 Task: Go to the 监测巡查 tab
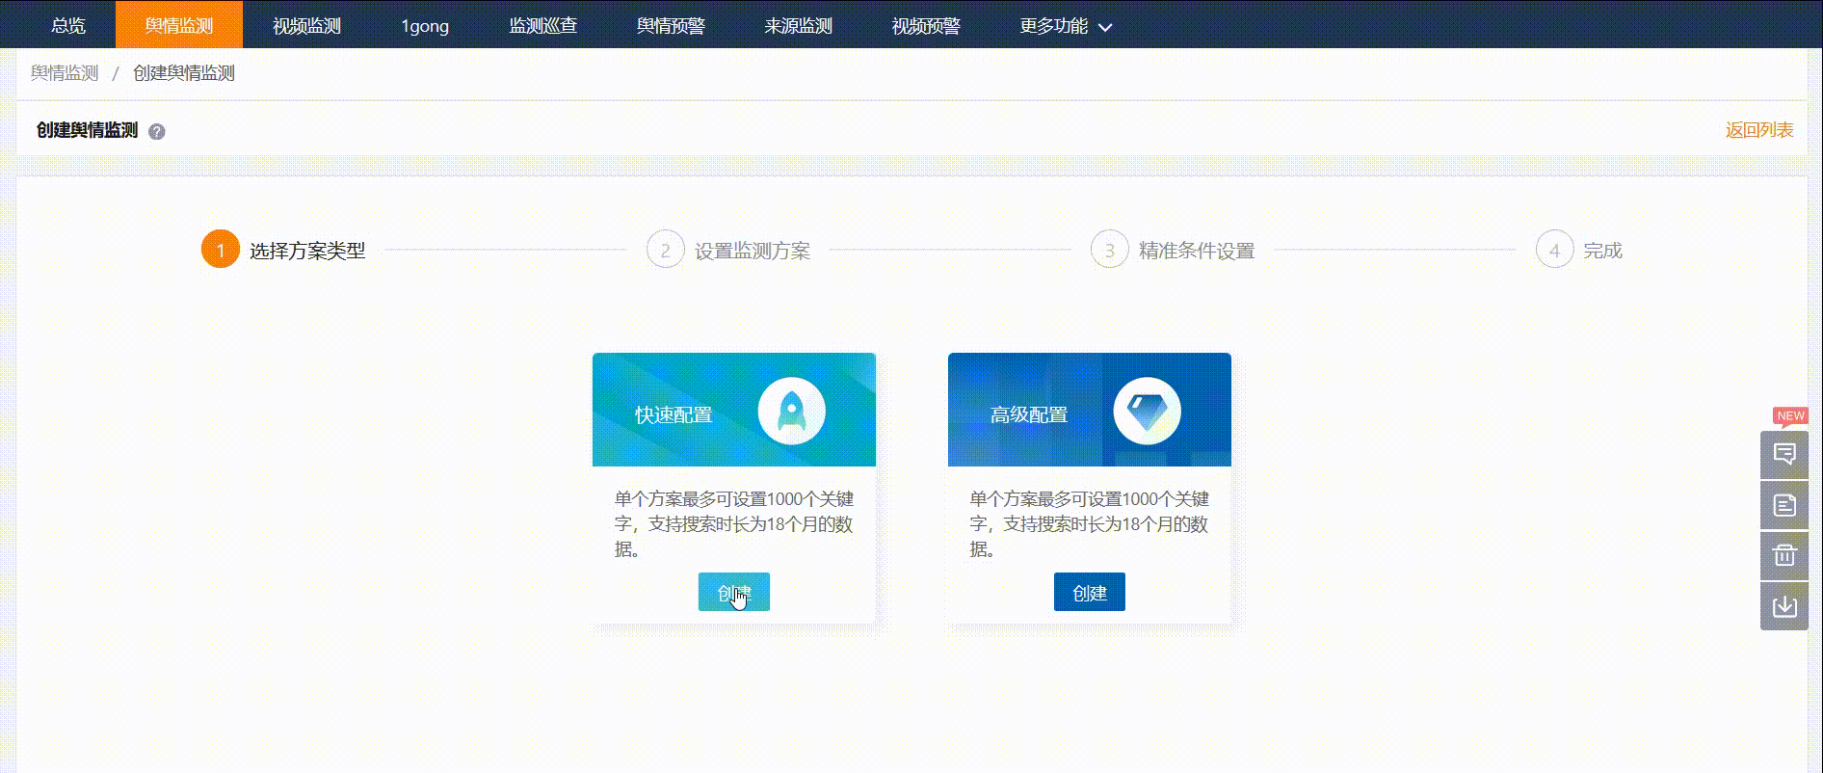[543, 26]
